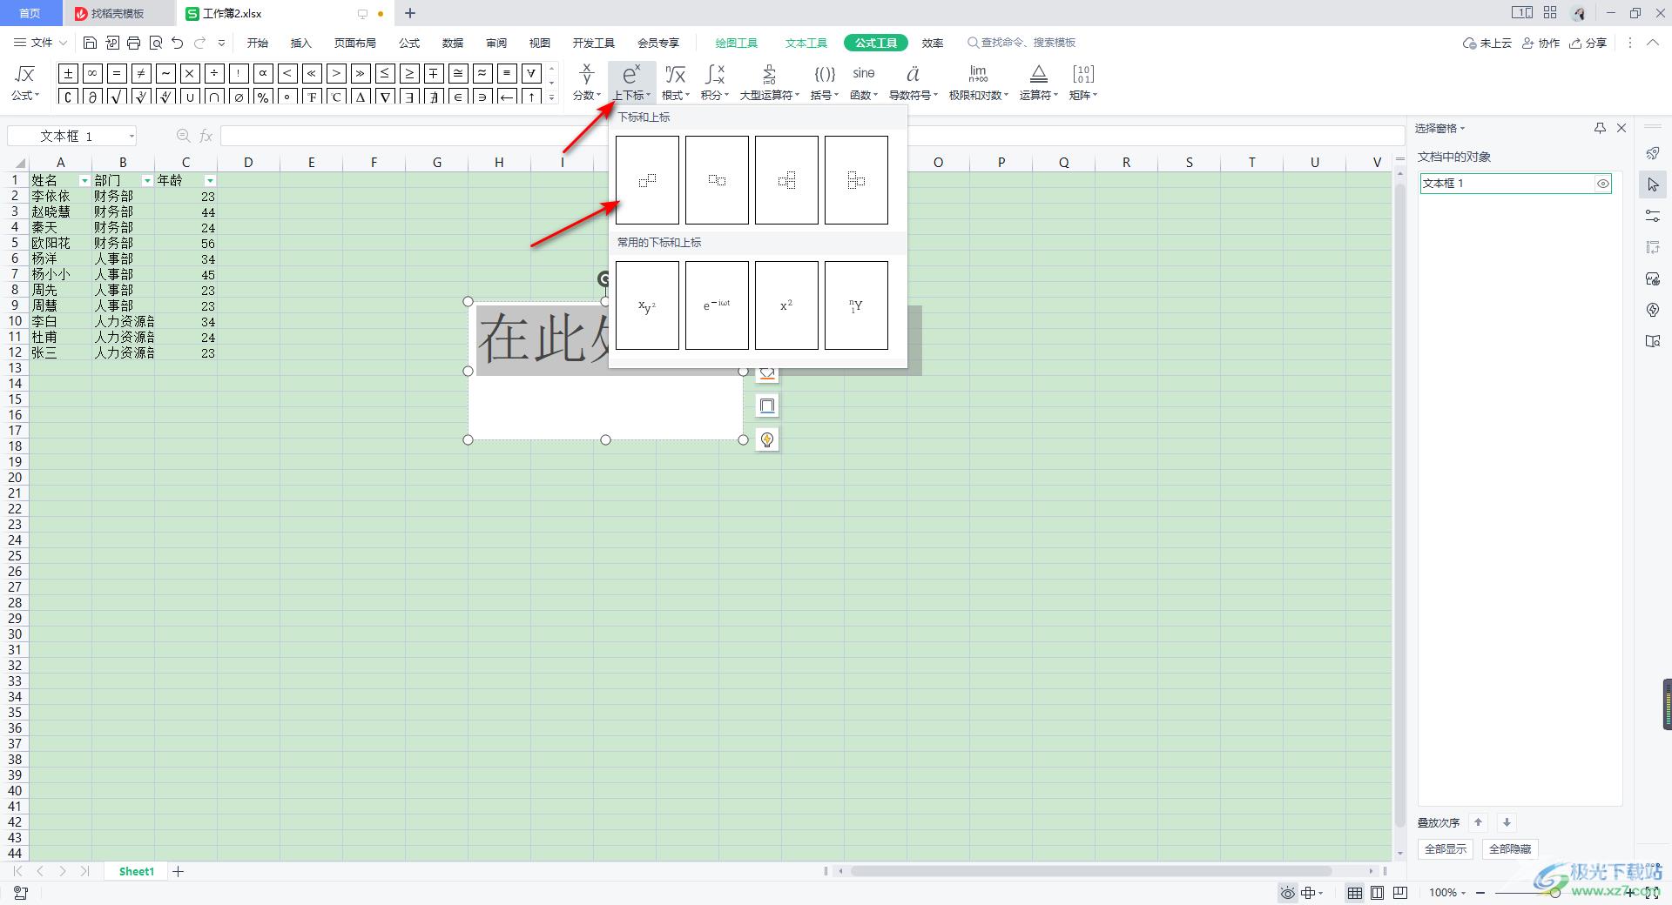Open the Accent (导数符号) dropdown

tap(913, 83)
